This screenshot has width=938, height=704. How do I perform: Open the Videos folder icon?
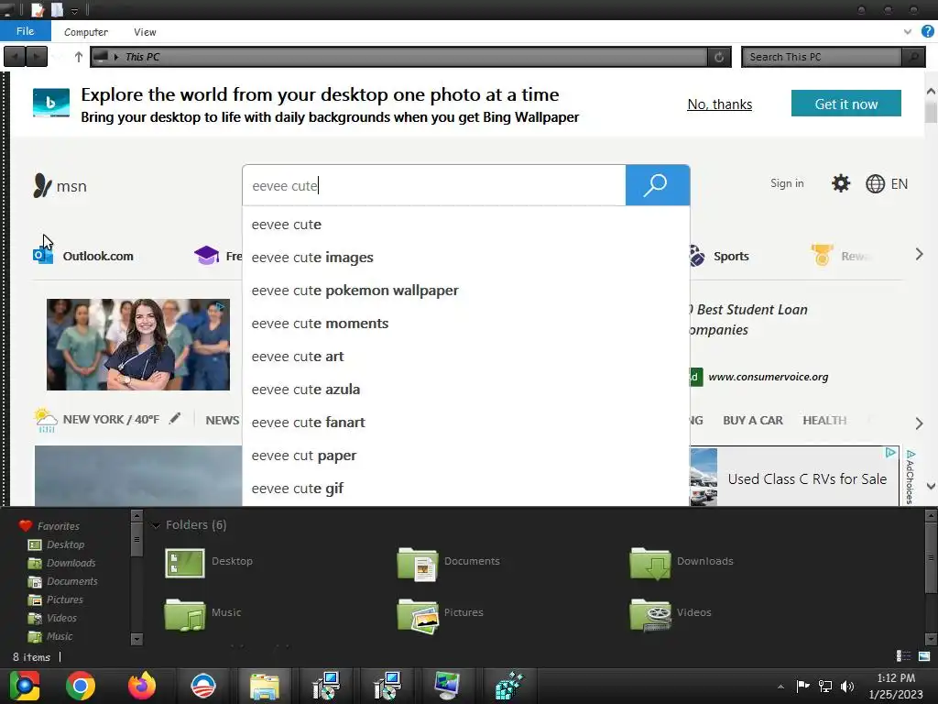tap(649, 615)
